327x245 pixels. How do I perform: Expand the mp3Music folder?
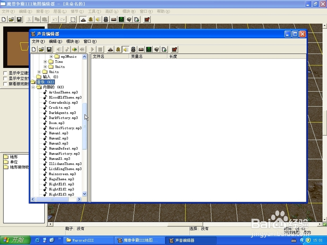(51, 57)
